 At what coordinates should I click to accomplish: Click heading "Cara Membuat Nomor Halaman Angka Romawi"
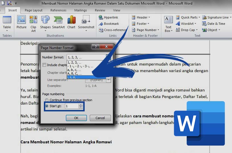click(66, 142)
